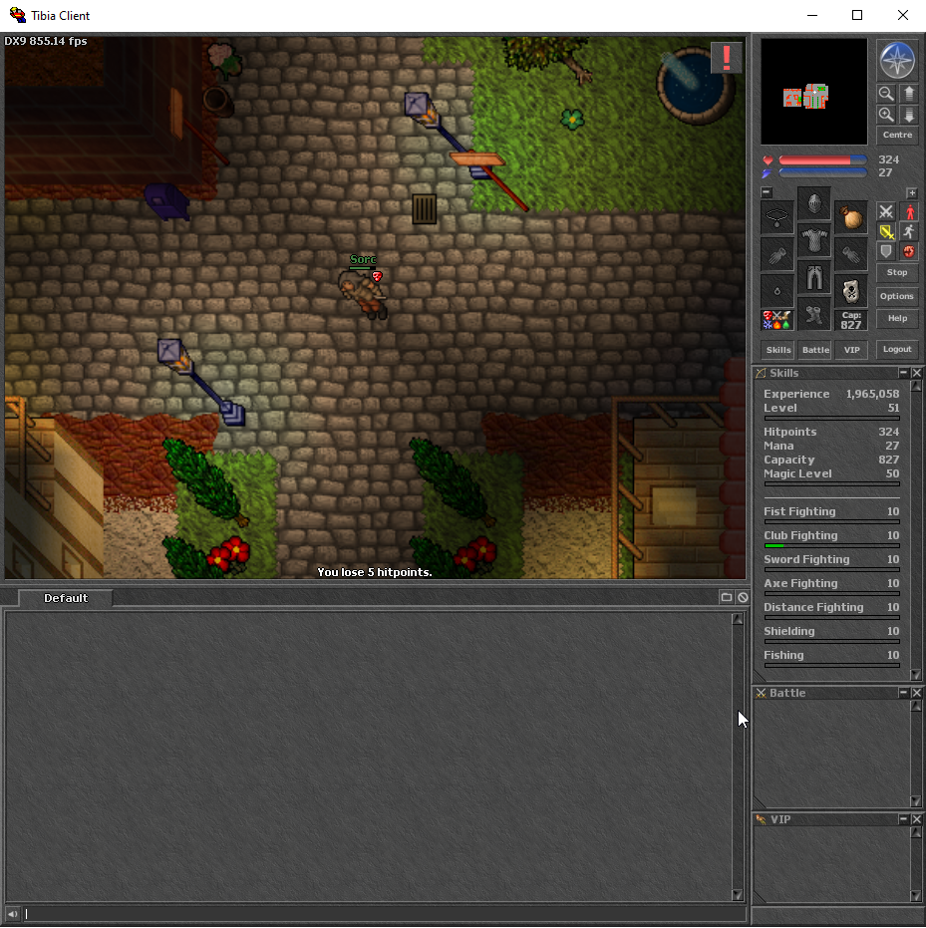This screenshot has width=926, height=928.
Task: Click chat console scroll up arrow
Action: (x=738, y=619)
